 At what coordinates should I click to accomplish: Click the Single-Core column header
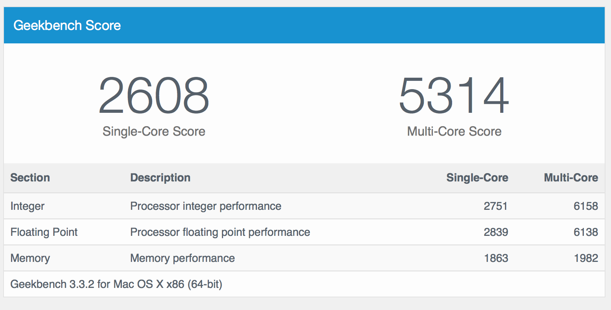477,177
